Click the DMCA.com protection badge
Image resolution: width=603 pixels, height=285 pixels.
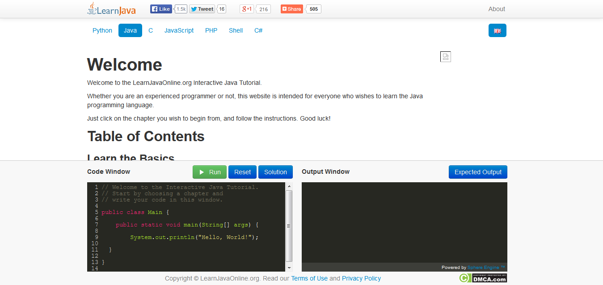[483, 278]
